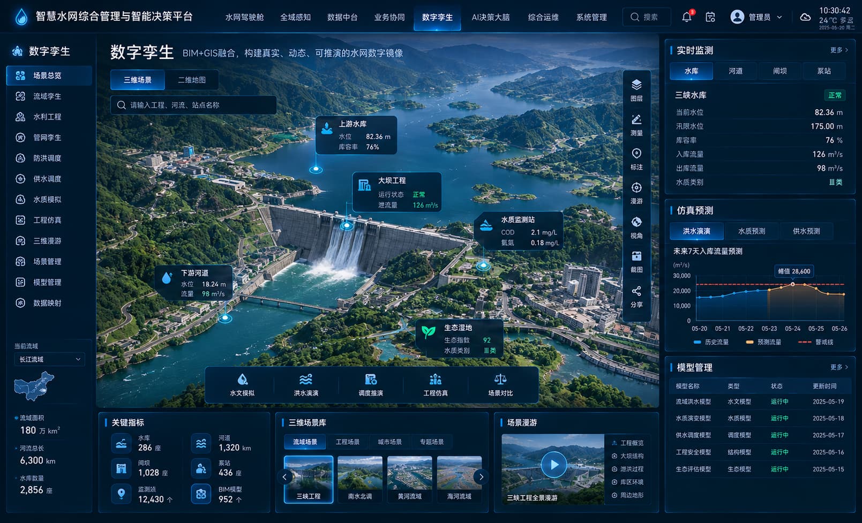Activate the 标注 annotation tool
The image size is (862, 523).
[636, 159]
